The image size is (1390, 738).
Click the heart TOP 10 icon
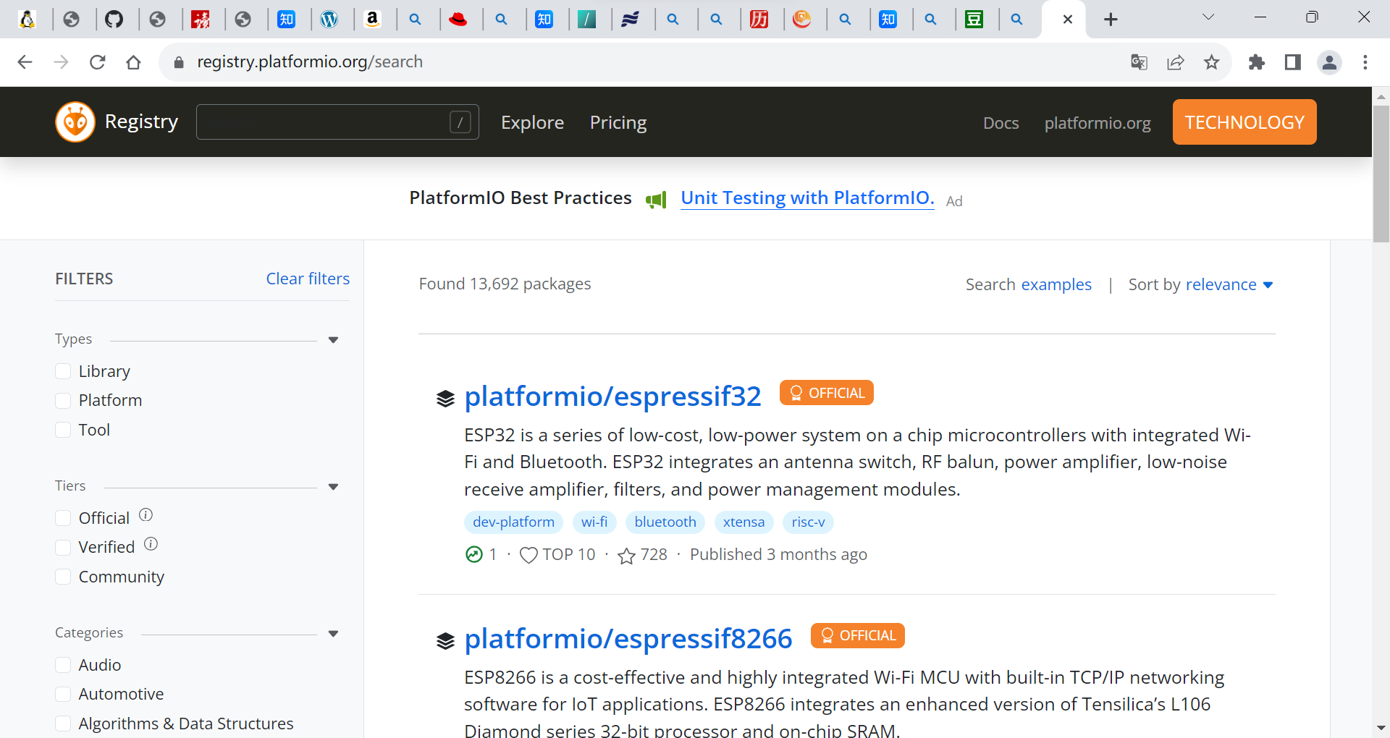528,555
